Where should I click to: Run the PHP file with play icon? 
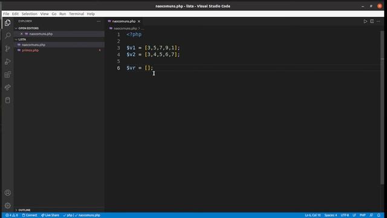(365, 21)
